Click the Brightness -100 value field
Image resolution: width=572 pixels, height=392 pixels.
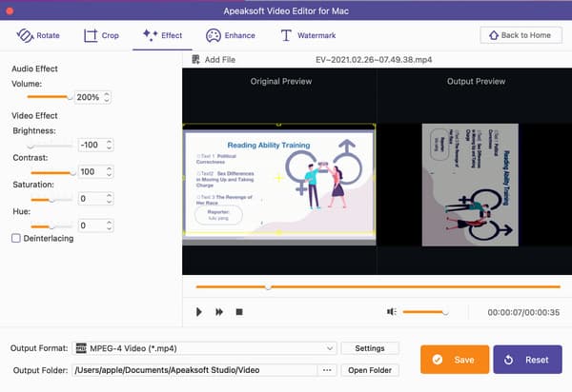[92, 145]
